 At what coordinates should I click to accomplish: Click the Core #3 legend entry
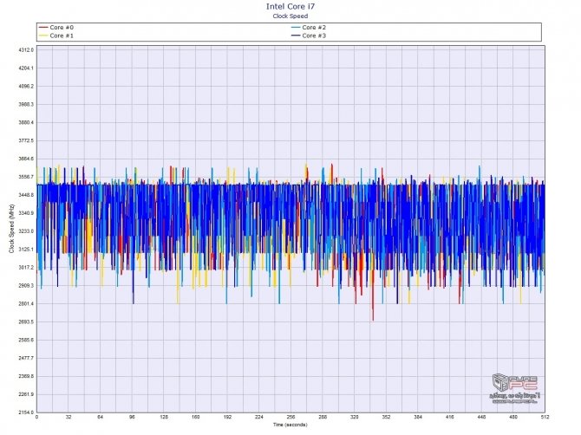(x=309, y=36)
